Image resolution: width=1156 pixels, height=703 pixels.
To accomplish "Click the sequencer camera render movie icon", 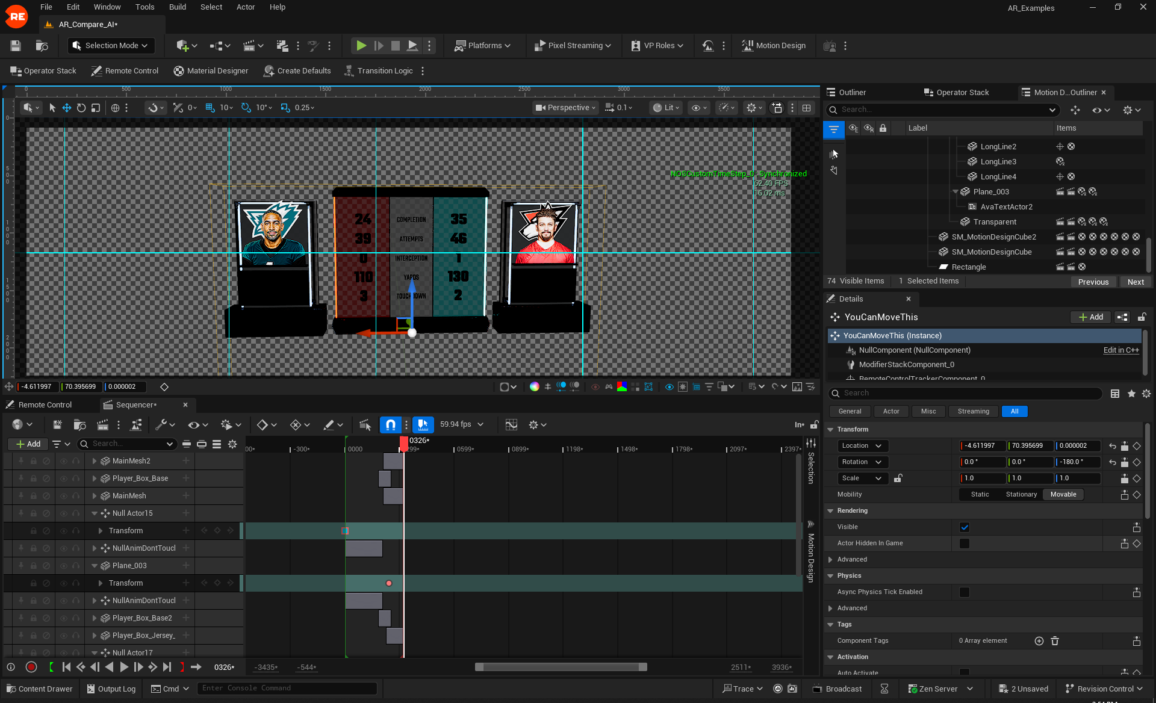I will tap(102, 425).
